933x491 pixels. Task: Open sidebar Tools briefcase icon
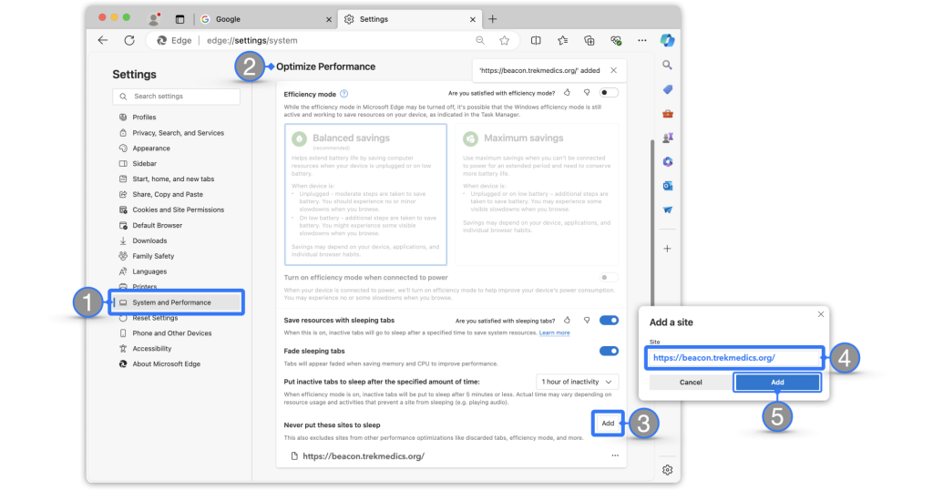tap(668, 114)
